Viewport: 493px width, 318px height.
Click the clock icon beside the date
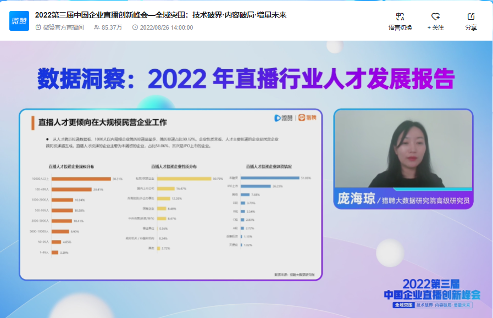point(135,27)
